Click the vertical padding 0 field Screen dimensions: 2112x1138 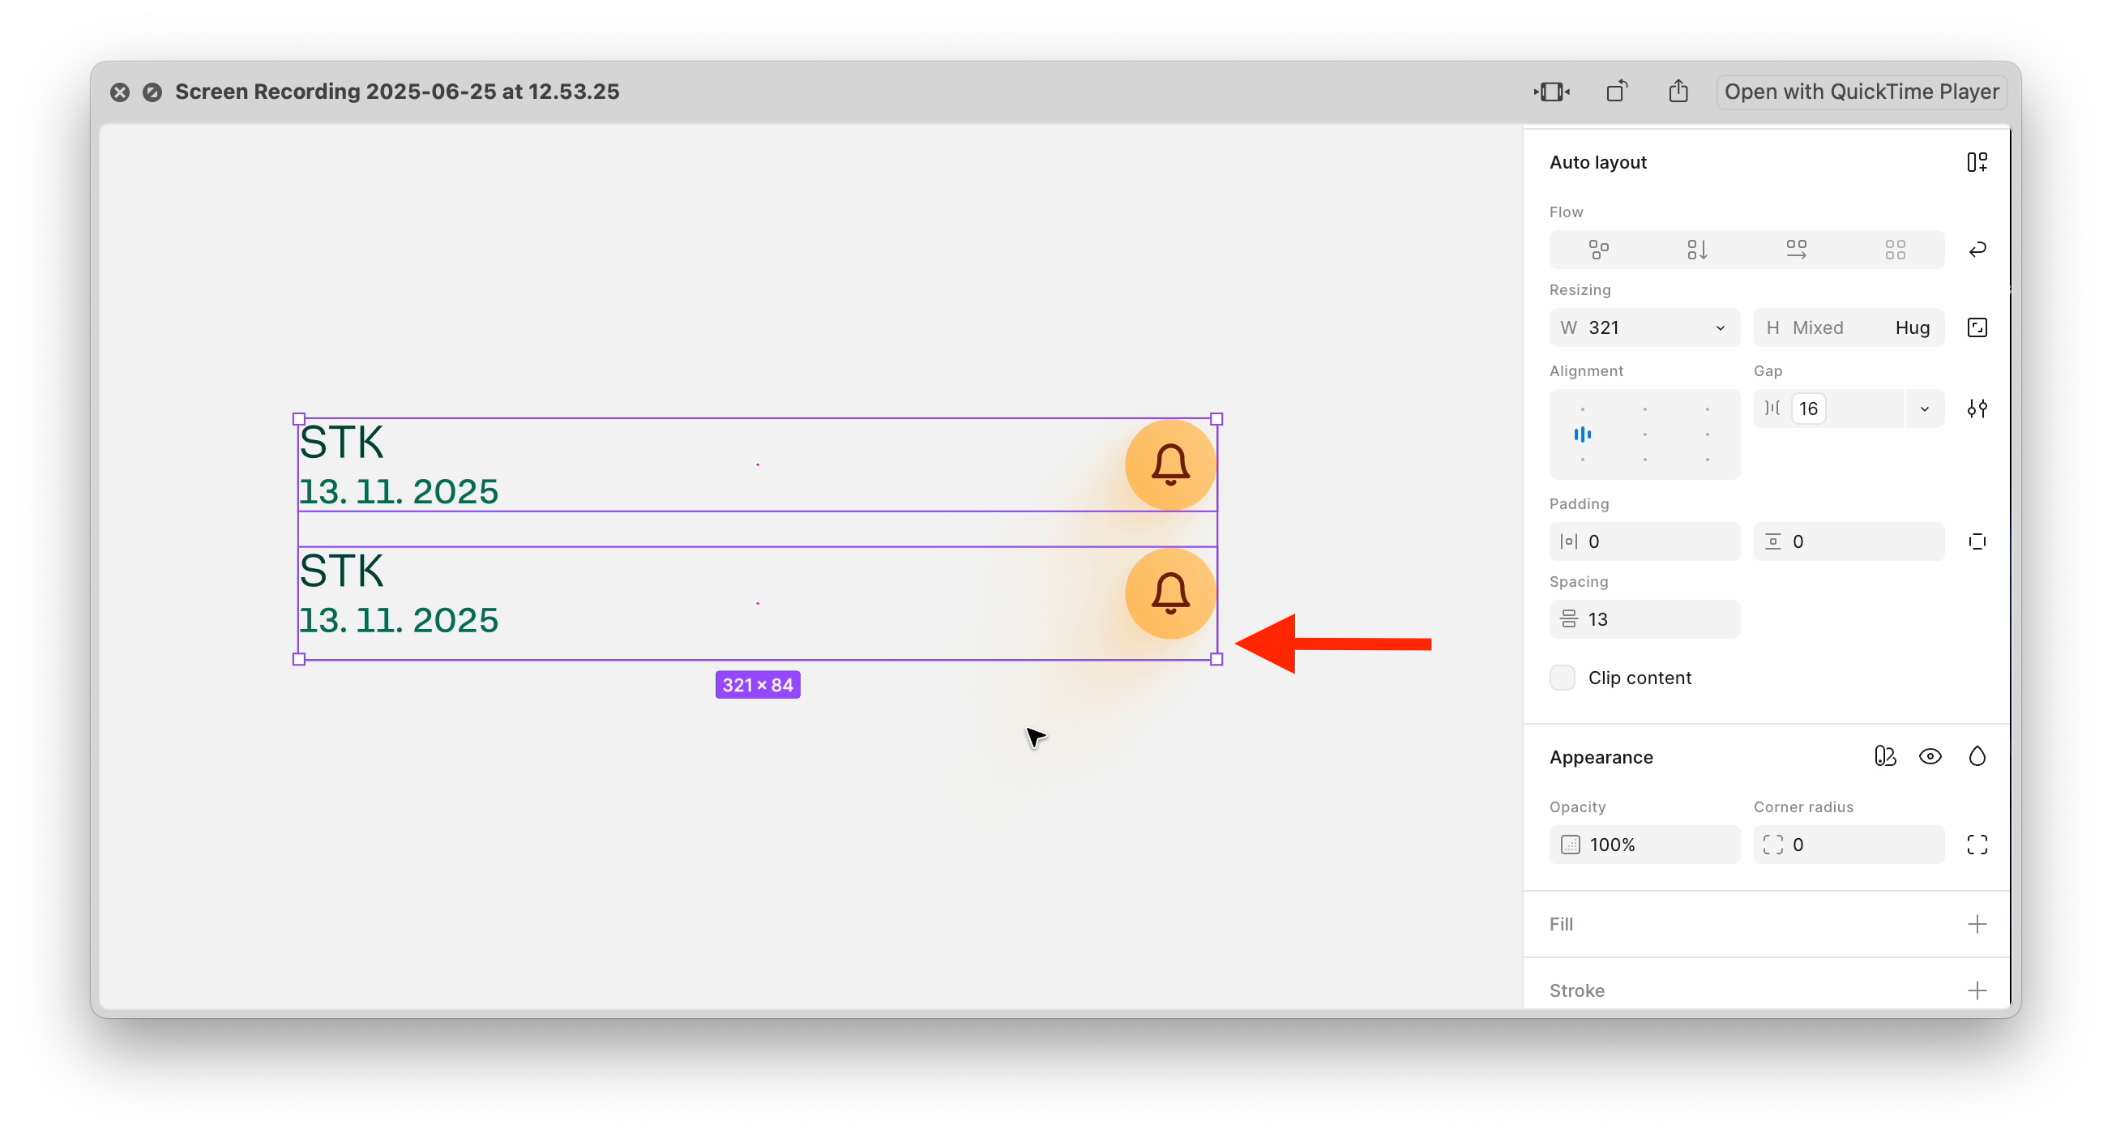[1848, 541]
